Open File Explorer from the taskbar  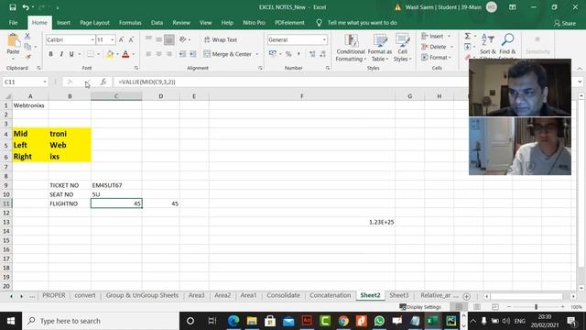(252, 321)
